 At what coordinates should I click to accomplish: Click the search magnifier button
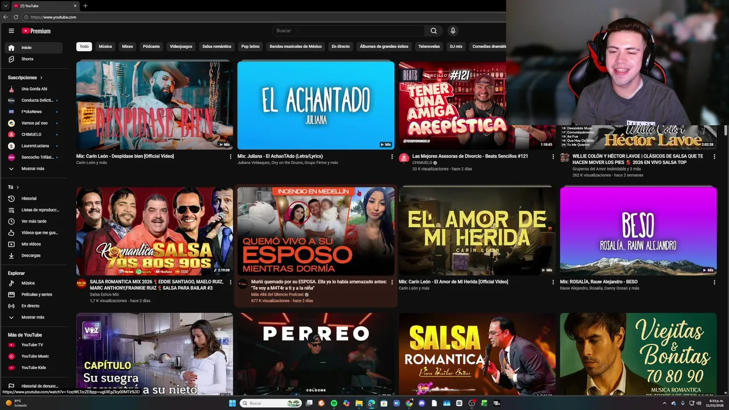(433, 31)
